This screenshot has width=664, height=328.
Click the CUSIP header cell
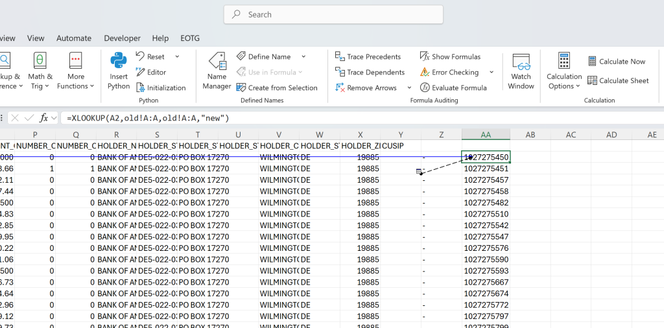tap(401, 146)
